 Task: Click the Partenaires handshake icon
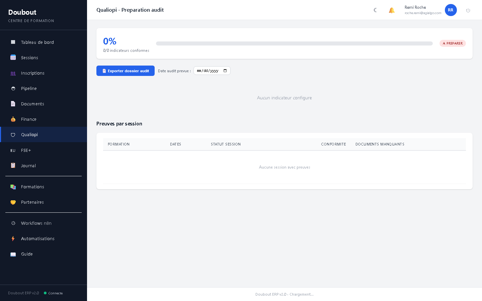click(13, 202)
